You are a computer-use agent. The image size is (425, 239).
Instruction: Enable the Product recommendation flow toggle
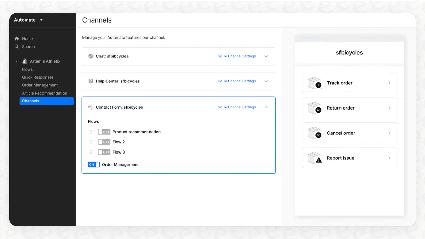104,132
